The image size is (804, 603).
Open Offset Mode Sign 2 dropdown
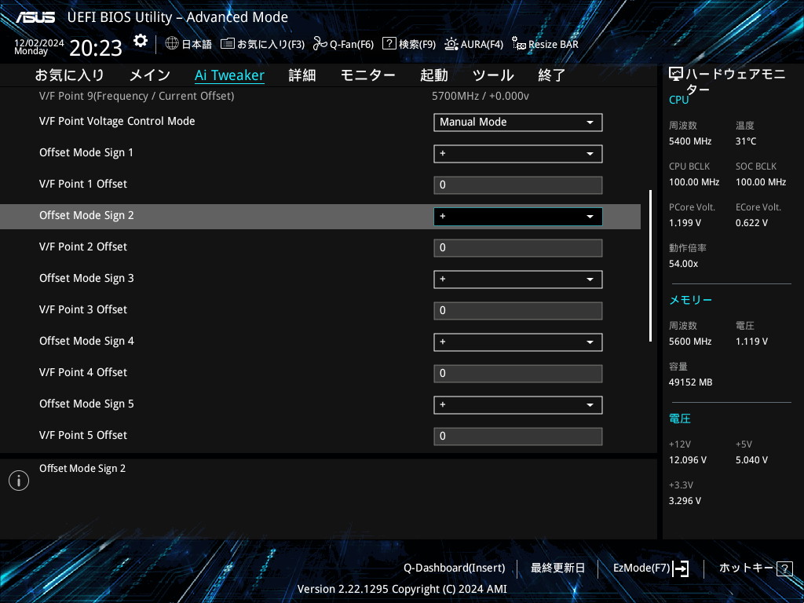coord(518,217)
